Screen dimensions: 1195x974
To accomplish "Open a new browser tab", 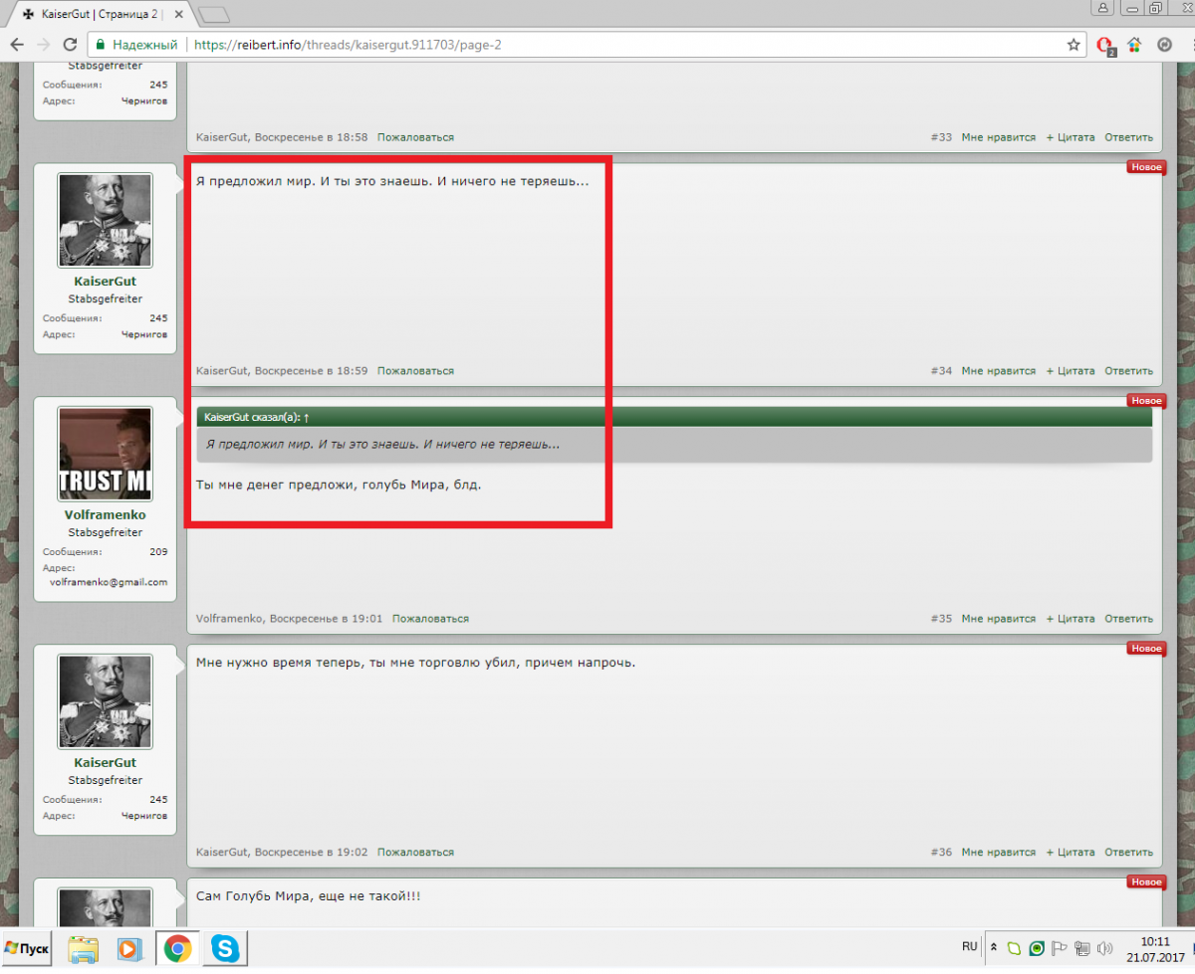I will tap(213, 14).
